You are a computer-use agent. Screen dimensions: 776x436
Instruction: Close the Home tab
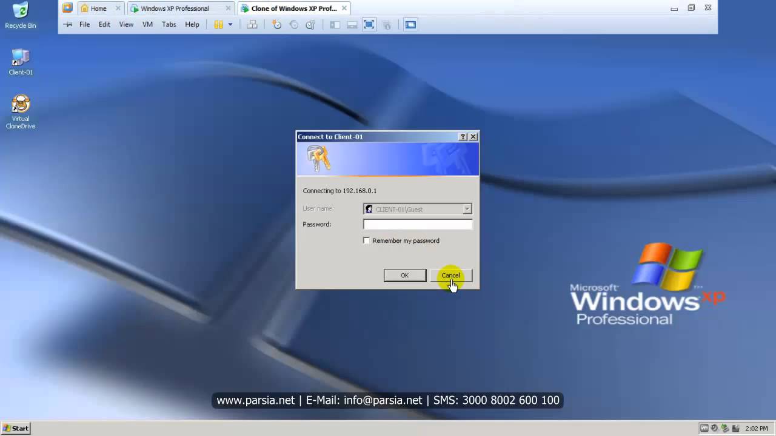click(x=118, y=8)
